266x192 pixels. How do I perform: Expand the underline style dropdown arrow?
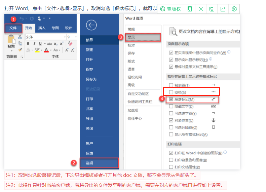[x=45, y=44]
